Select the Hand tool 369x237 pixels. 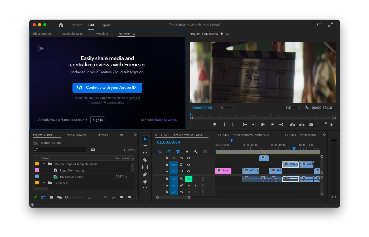click(x=145, y=181)
